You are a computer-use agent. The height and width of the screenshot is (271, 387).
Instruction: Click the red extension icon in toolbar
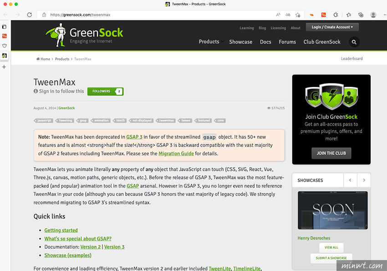click(x=323, y=15)
